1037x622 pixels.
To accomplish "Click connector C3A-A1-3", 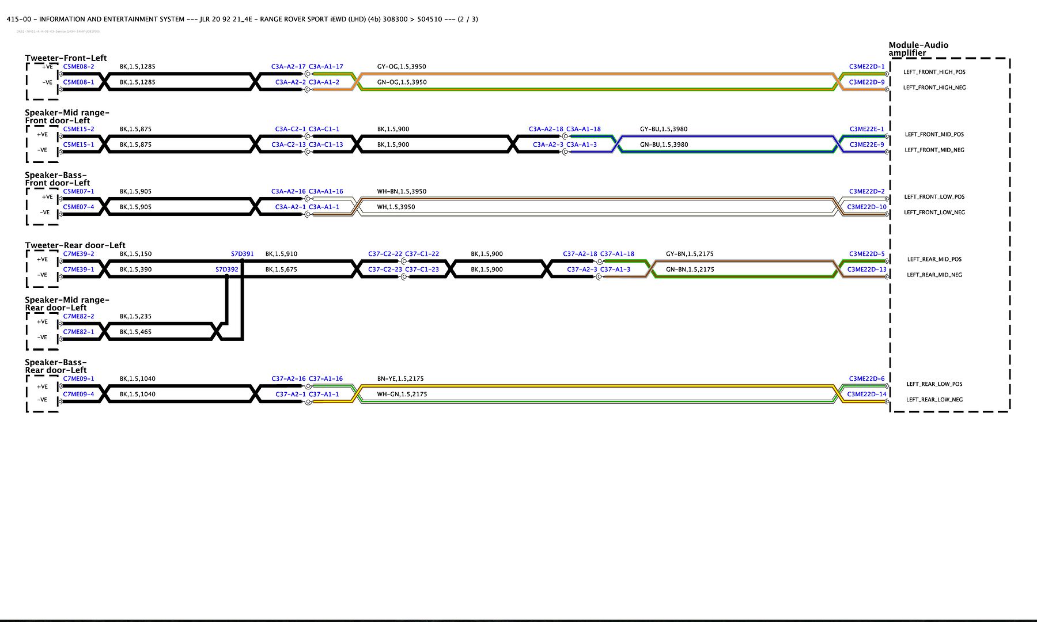I will (x=581, y=145).
